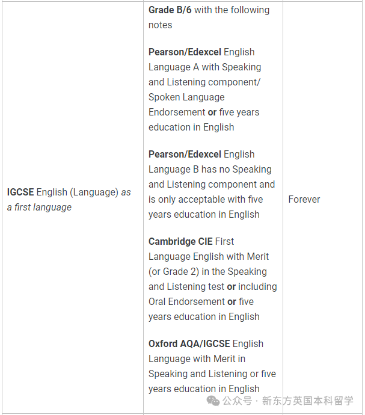Click the '新东方英国本科留学' watermark text
Viewport: 365px width, 415px height.
coord(308,401)
